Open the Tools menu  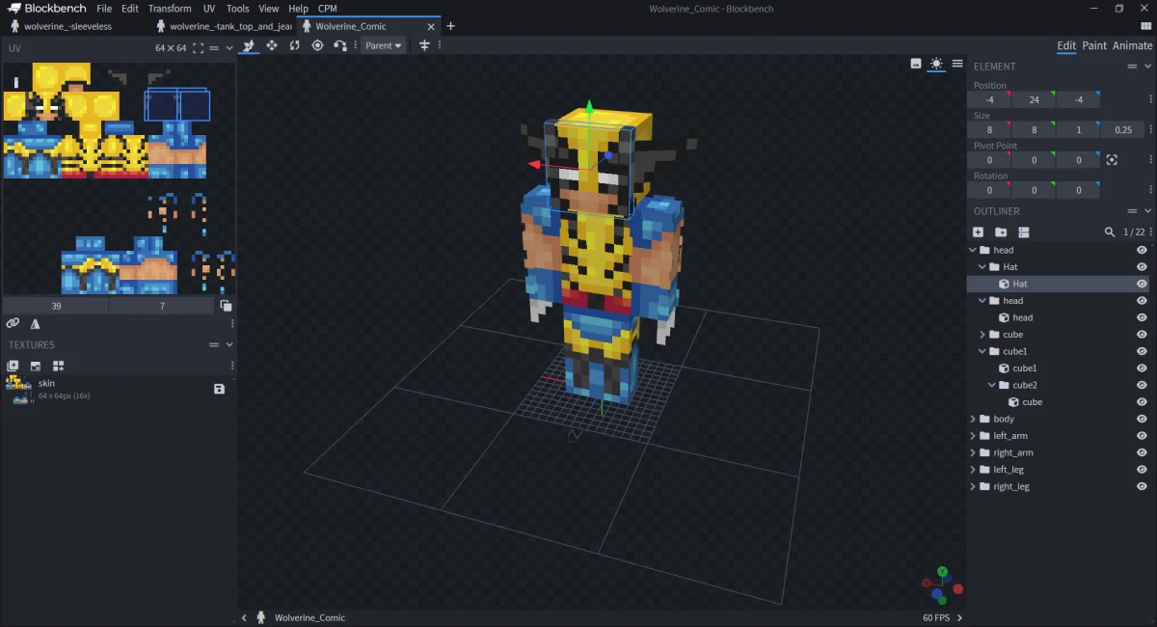coord(237,9)
